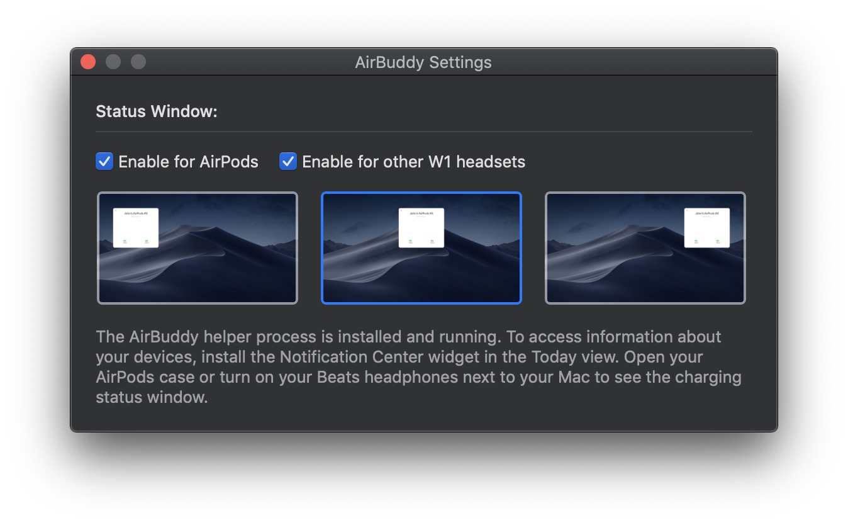Click the grayed-out minimize button

(x=113, y=61)
